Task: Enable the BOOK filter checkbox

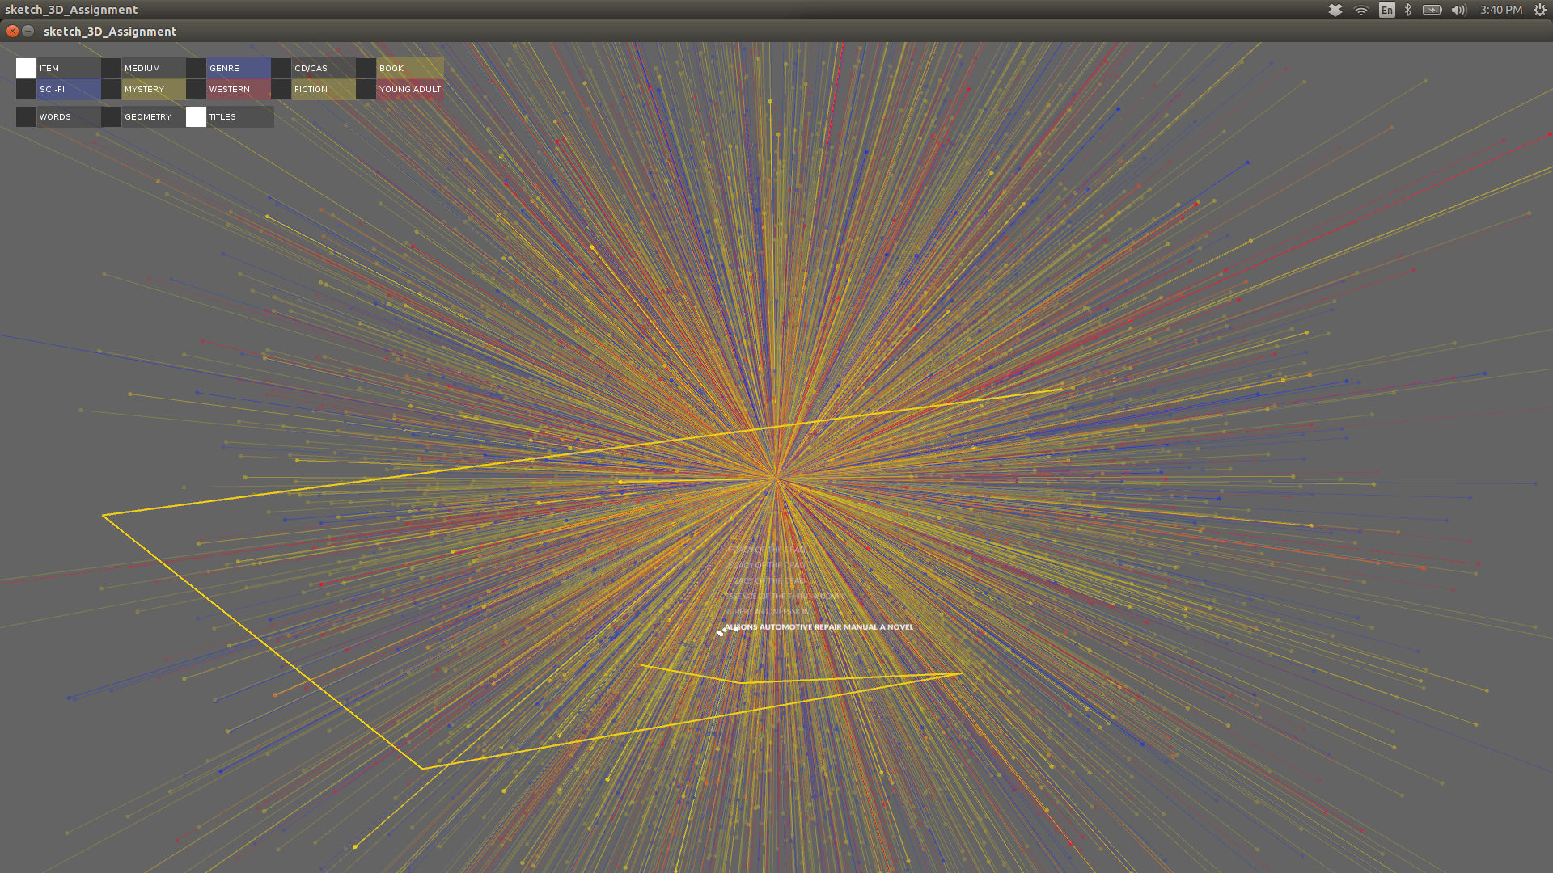Action: coord(366,69)
